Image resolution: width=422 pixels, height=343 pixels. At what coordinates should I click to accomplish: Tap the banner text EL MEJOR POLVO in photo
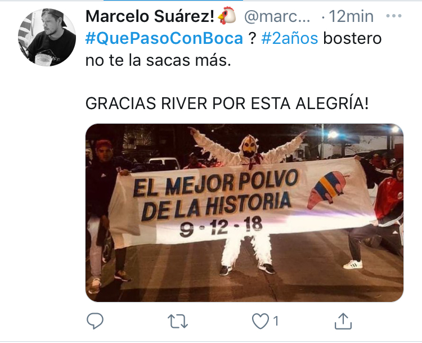point(216,181)
